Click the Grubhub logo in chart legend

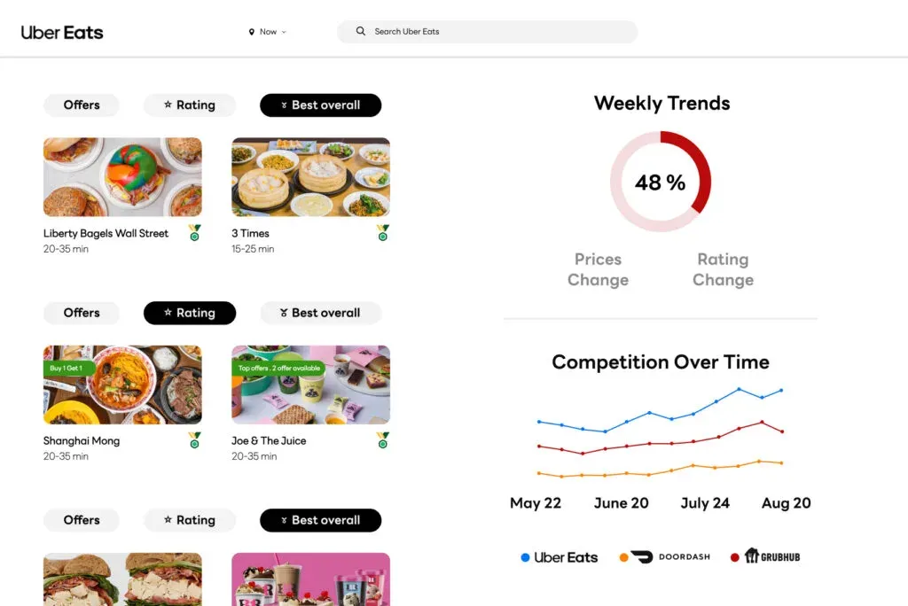[x=772, y=555]
